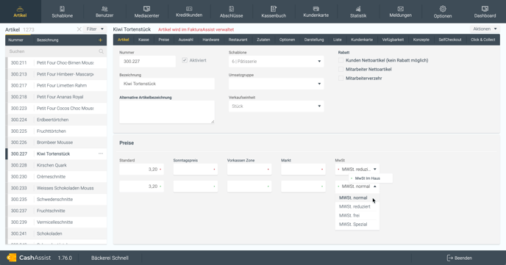Viewport: 506px width, 265px height.
Task: Select article Crèmeschnitte in list
Action: 56,176
